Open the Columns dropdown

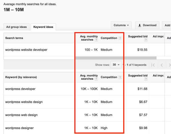(121, 25)
